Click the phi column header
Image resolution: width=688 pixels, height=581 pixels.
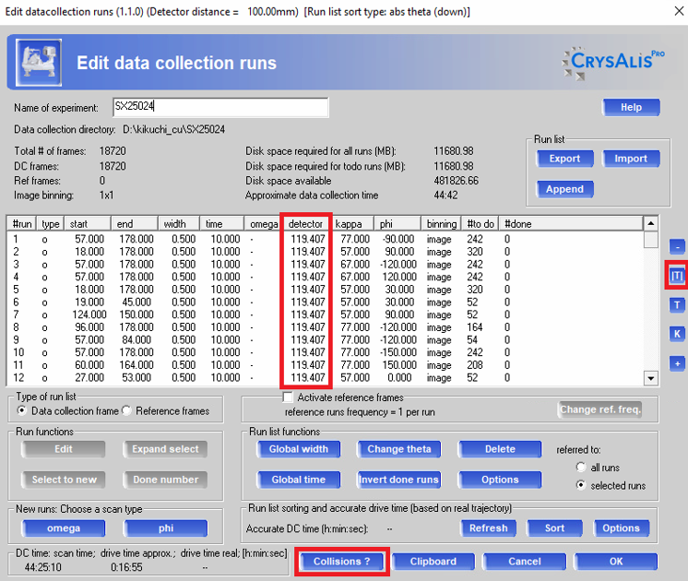(x=397, y=224)
